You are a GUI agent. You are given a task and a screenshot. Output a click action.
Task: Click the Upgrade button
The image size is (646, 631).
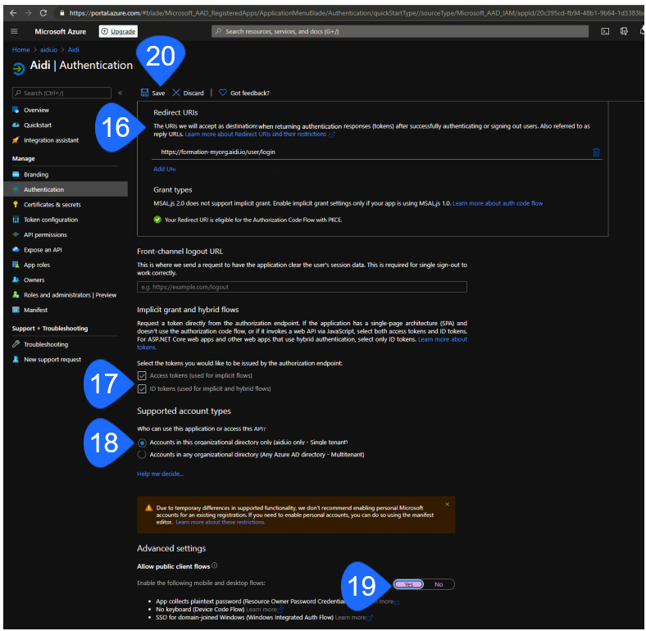[118, 31]
